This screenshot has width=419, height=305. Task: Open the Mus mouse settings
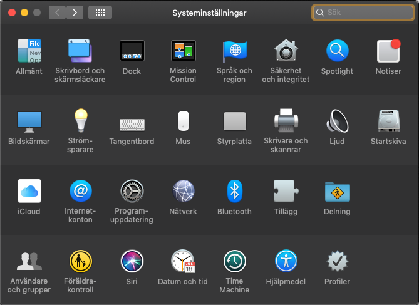(183, 121)
